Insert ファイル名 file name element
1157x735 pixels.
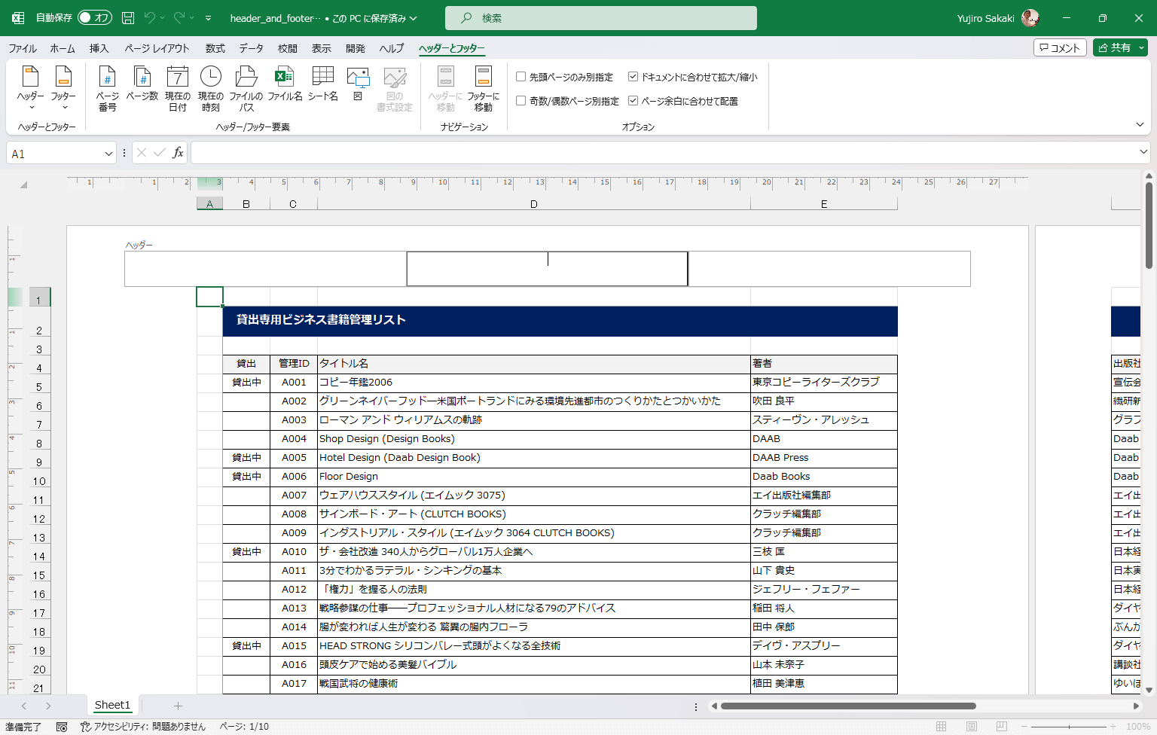(285, 84)
